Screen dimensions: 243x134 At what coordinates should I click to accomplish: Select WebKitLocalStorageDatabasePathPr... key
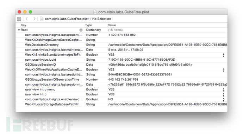pos(53,105)
